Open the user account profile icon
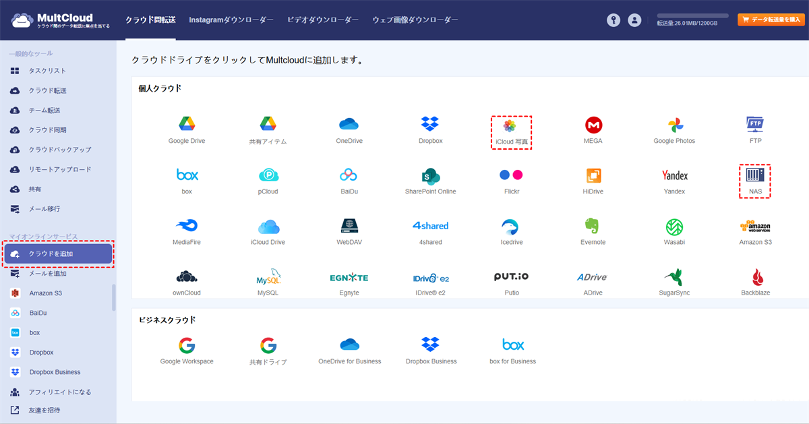Image resolution: width=809 pixels, height=424 pixels. 634,20
